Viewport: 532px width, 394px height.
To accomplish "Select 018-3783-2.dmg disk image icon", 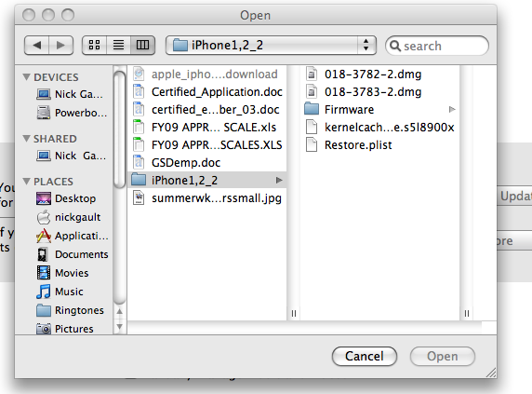I will click(x=312, y=91).
